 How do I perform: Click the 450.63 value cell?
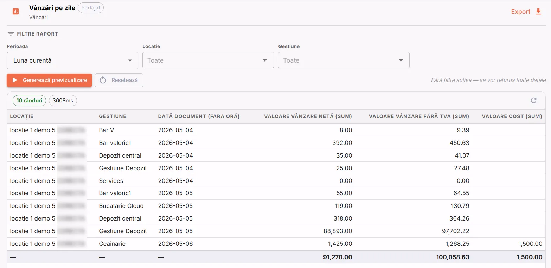pyautogui.click(x=460, y=143)
